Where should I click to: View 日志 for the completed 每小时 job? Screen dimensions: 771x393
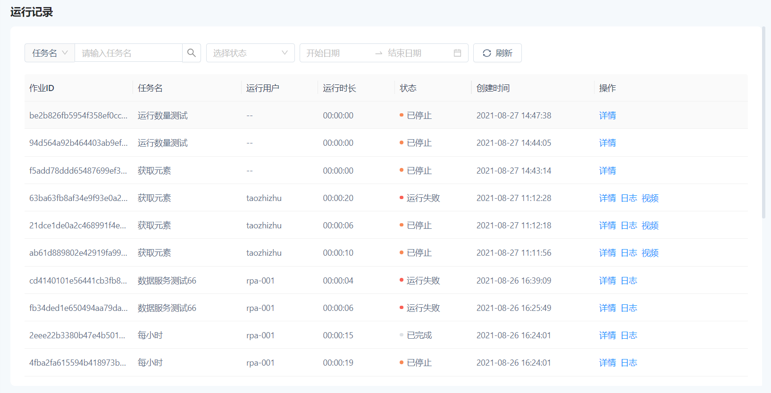tap(629, 335)
